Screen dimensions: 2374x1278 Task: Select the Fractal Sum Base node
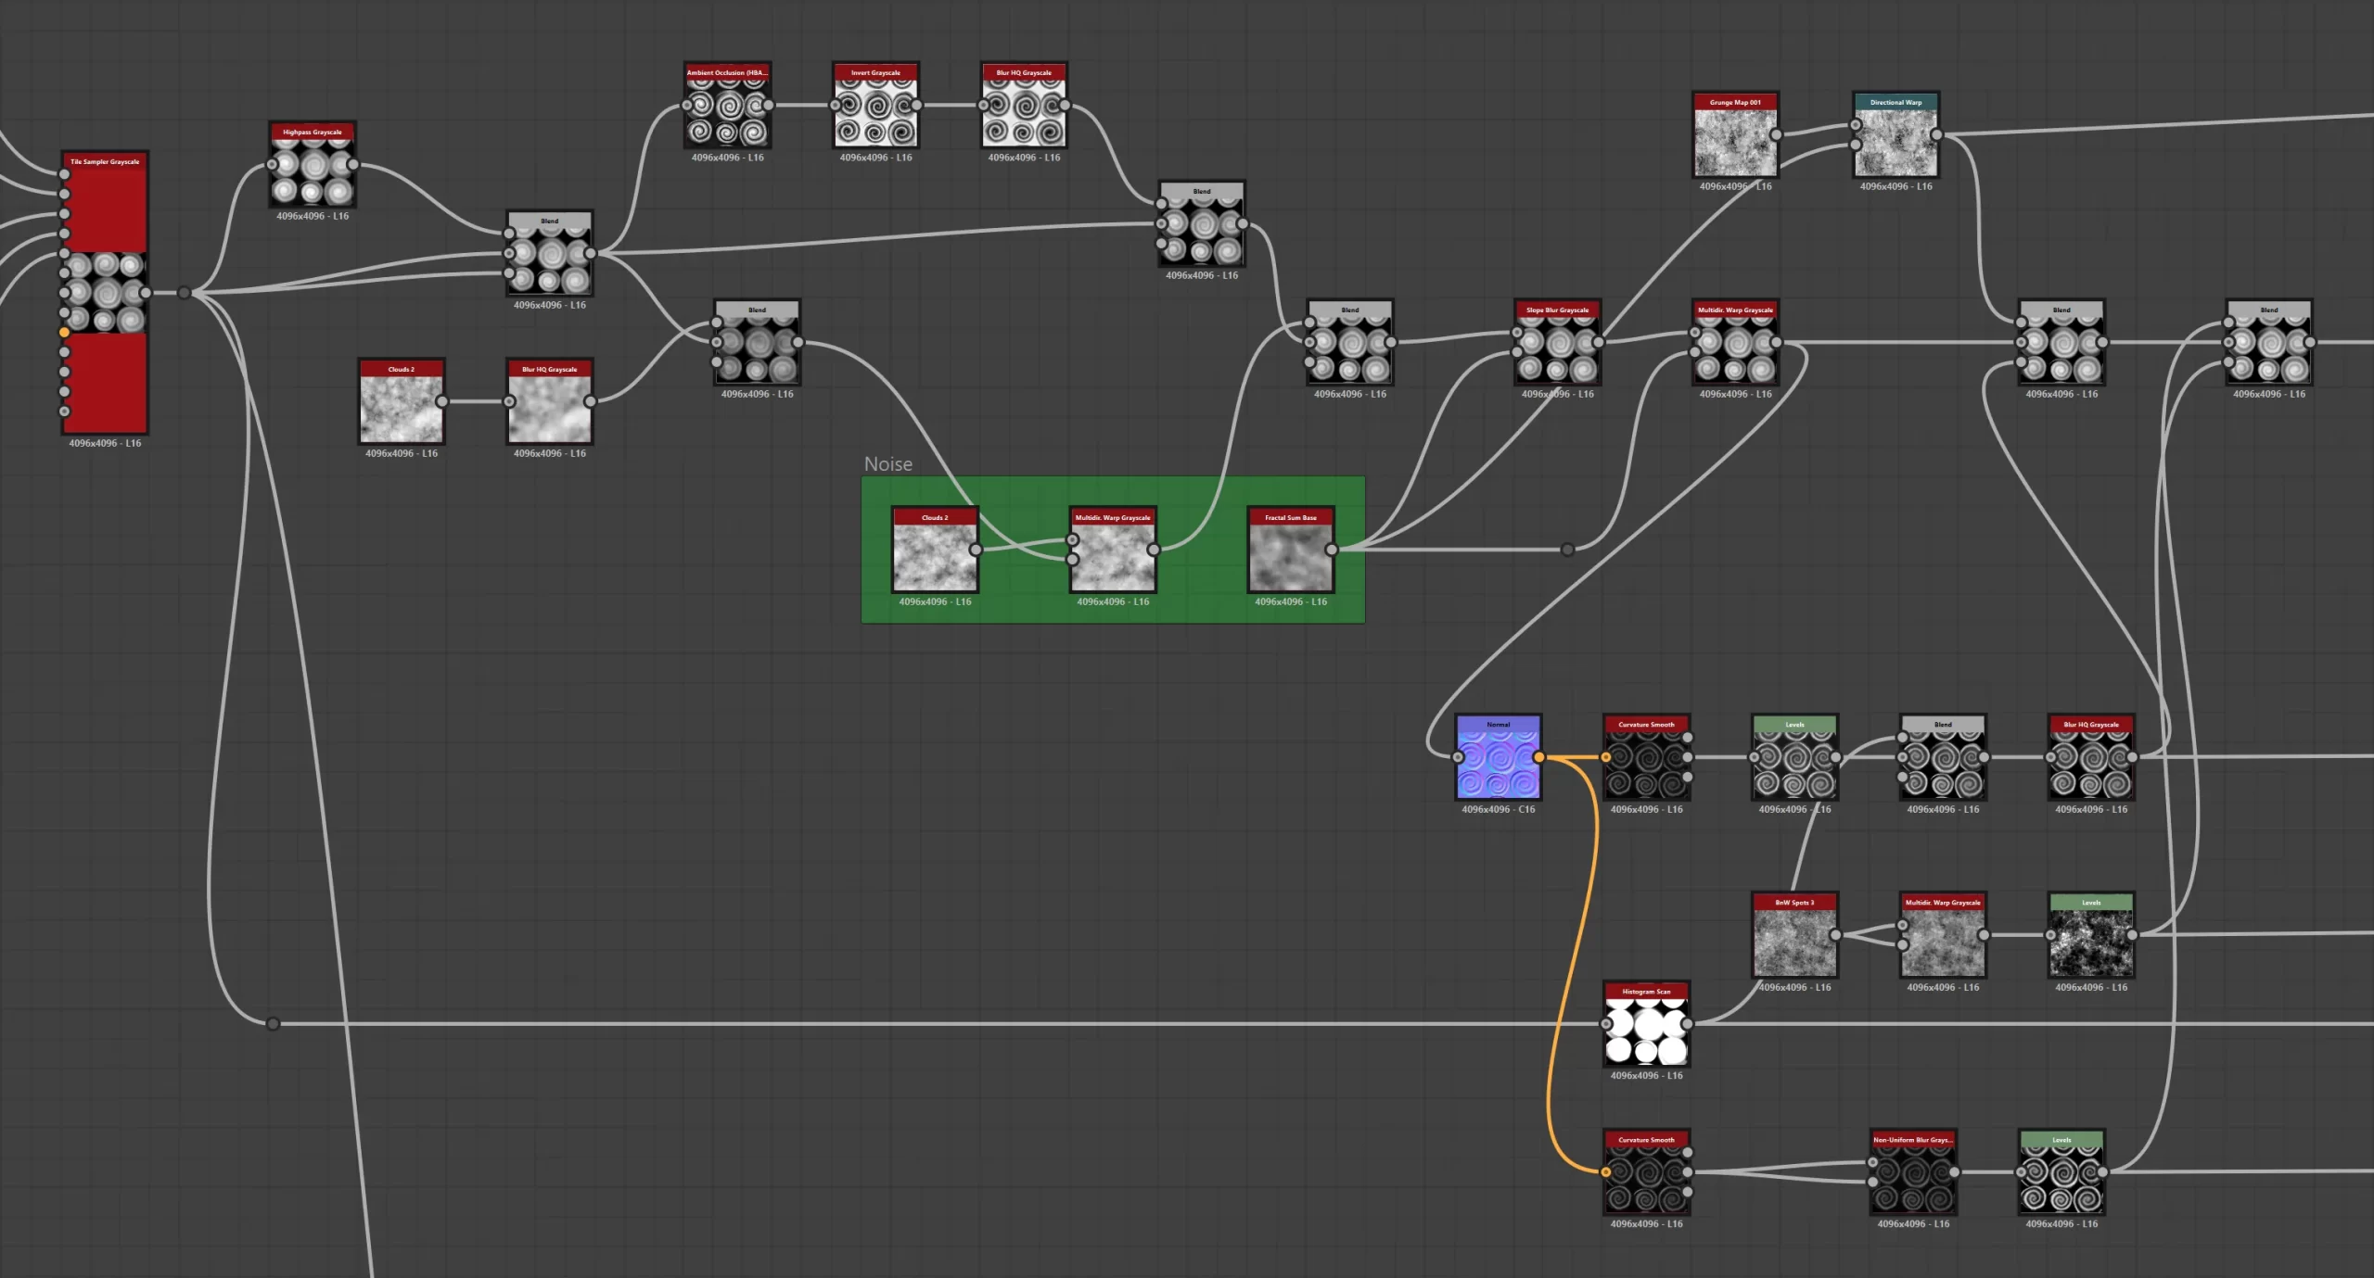coord(1291,550)
